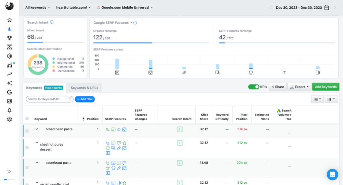Image resolution: width=343 pixels, height=185 pixels.
Task: Check the select-all checkbox in table header
Action: click(x=27, y=119)
